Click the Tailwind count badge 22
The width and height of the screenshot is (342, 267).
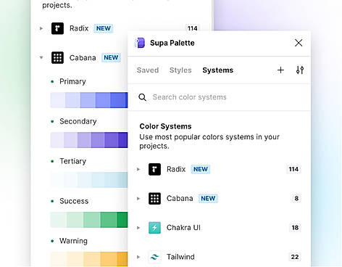click(295, 257)
